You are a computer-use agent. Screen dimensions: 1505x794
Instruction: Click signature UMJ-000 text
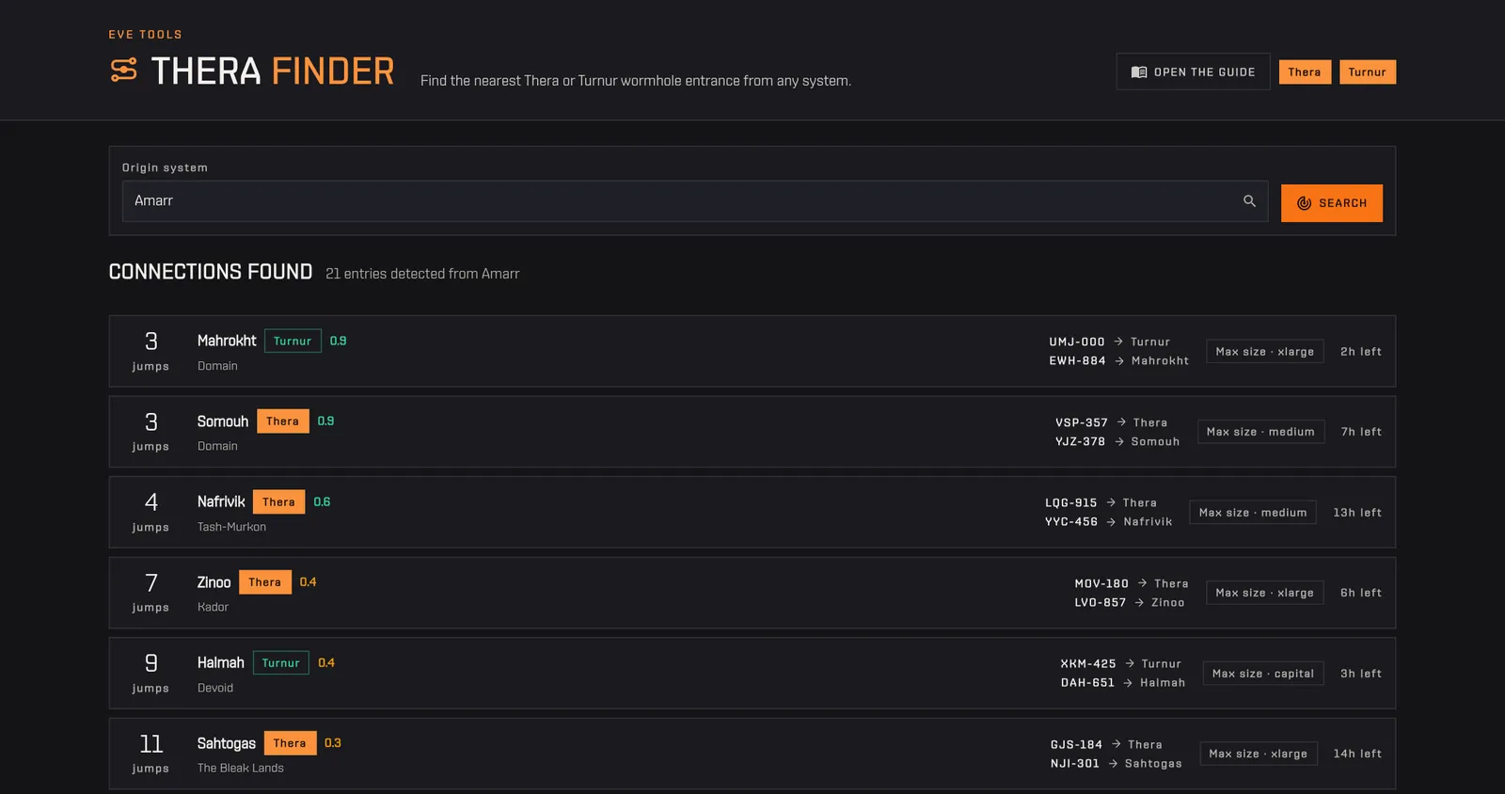pos(1077,342)
